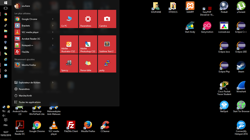
Task: Expand Acrobat Reader DC jump list arrow
Action: point(53,39)
